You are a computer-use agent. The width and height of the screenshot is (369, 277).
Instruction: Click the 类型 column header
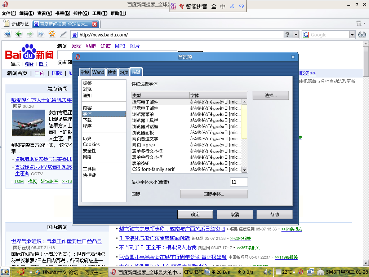pos(160,95)
